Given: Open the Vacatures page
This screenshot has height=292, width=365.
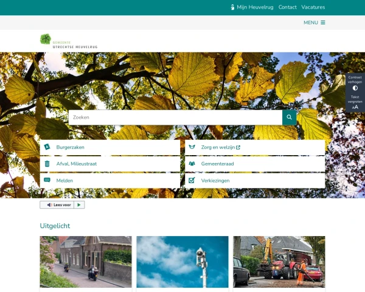Looking at the screenshot, I should click(313, 7).
